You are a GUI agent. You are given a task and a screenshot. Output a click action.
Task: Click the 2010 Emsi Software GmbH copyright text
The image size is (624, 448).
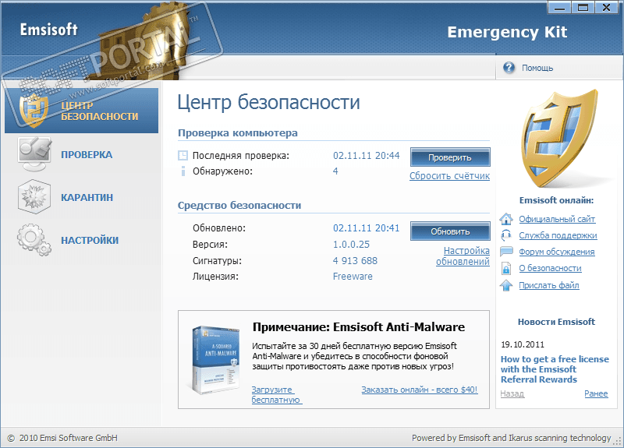pyautogui.click(x=68, y=438)
